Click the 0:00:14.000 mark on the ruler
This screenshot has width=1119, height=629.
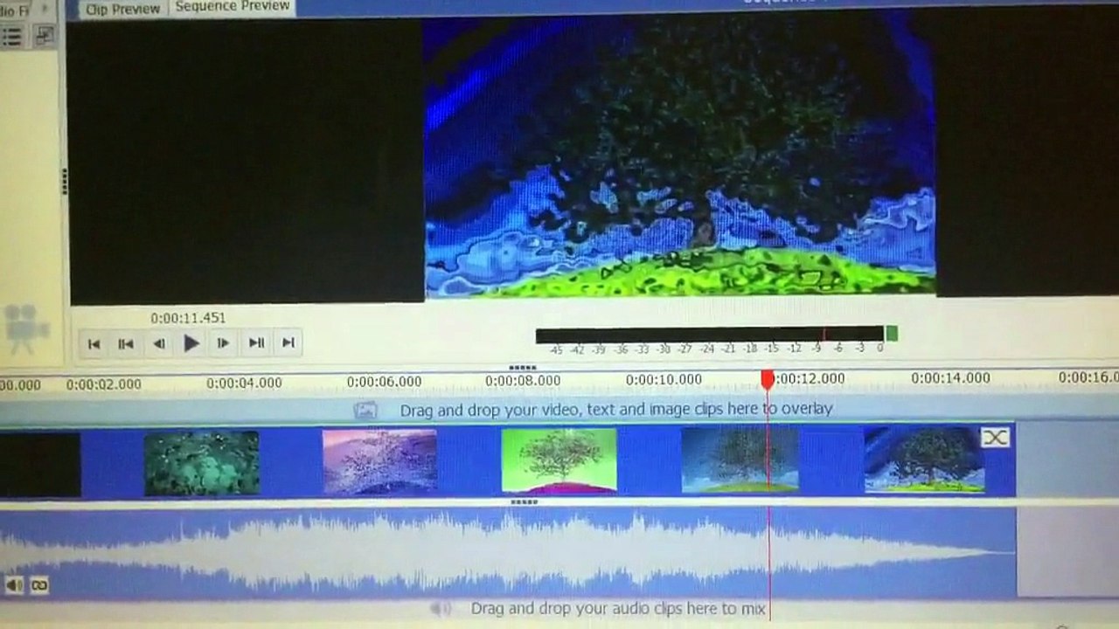point(950,378)
